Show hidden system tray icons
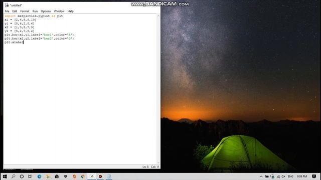Image resolution: width=321 pixels, height=180 pixels. point(261,176)
